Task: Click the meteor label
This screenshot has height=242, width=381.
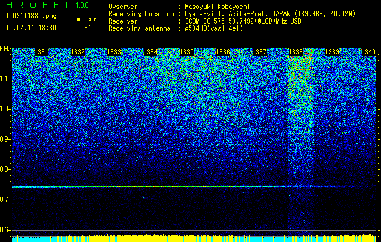Action: coord(86,19)
